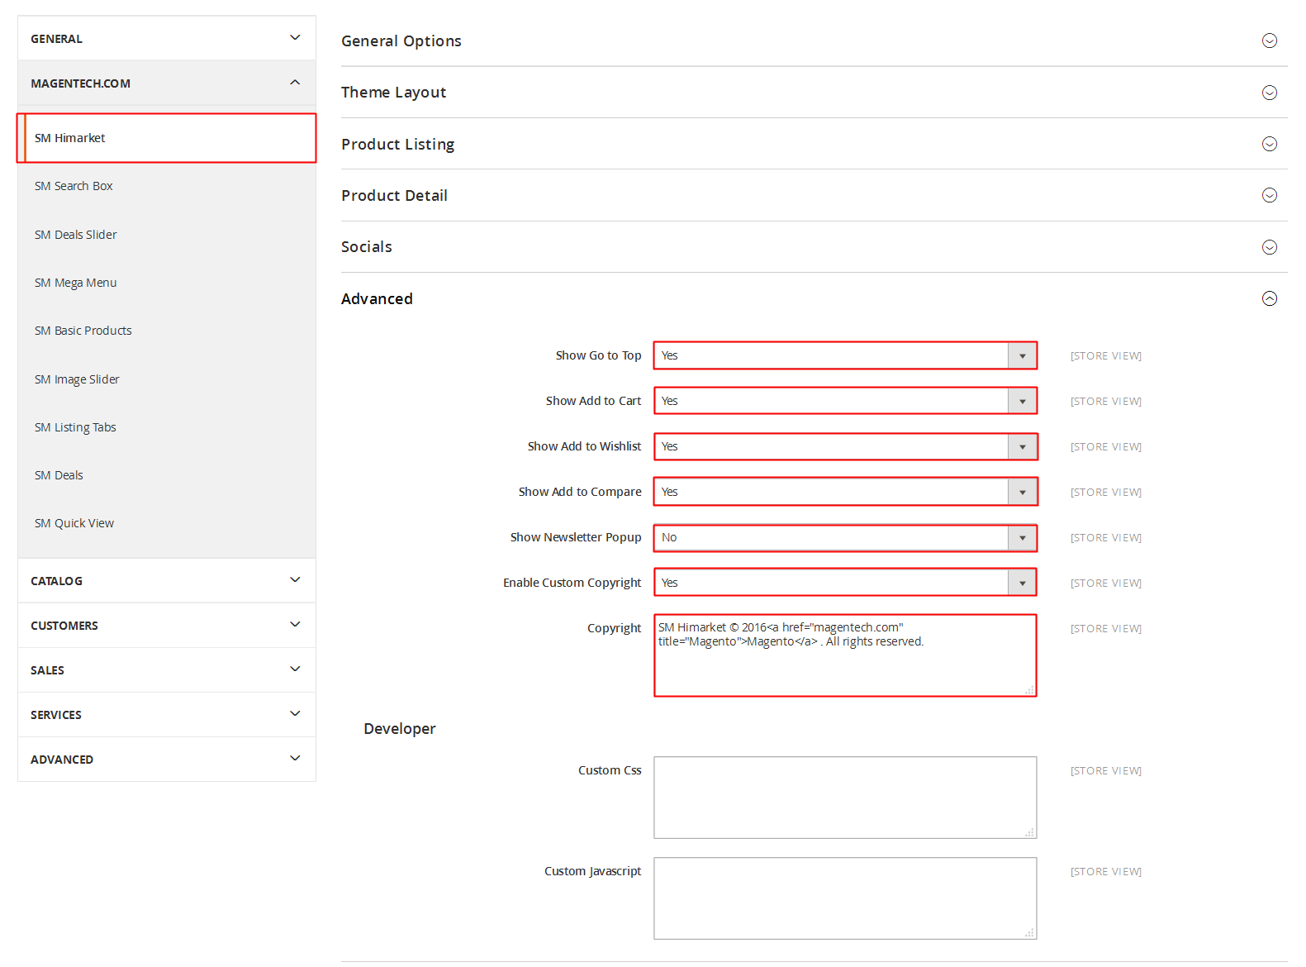
Task: Click into the Custom Css text area
Action: point(845,798)
